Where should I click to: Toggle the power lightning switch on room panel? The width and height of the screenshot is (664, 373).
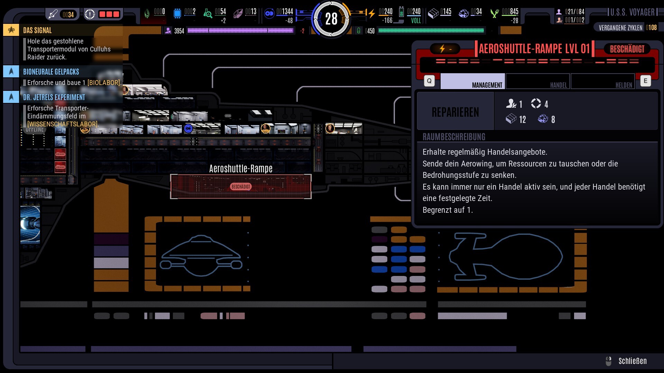click(445, 49)
